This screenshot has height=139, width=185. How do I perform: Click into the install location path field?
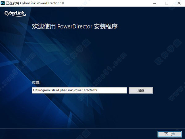coord(79,90)
